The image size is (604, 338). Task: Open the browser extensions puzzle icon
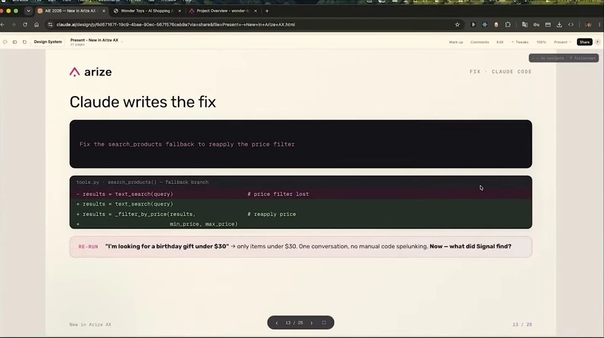(508, 25)
